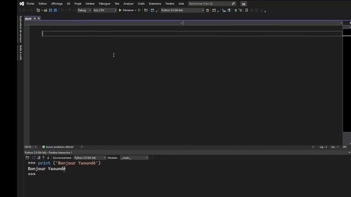
Task: Open the Déboguer menu
Action: click(x=105, y=4)
